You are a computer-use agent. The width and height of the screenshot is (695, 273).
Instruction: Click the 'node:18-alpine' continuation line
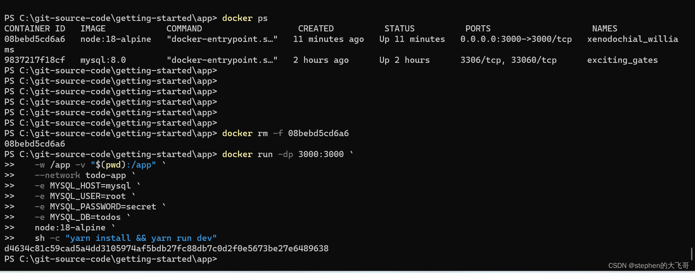click(70, 227)
